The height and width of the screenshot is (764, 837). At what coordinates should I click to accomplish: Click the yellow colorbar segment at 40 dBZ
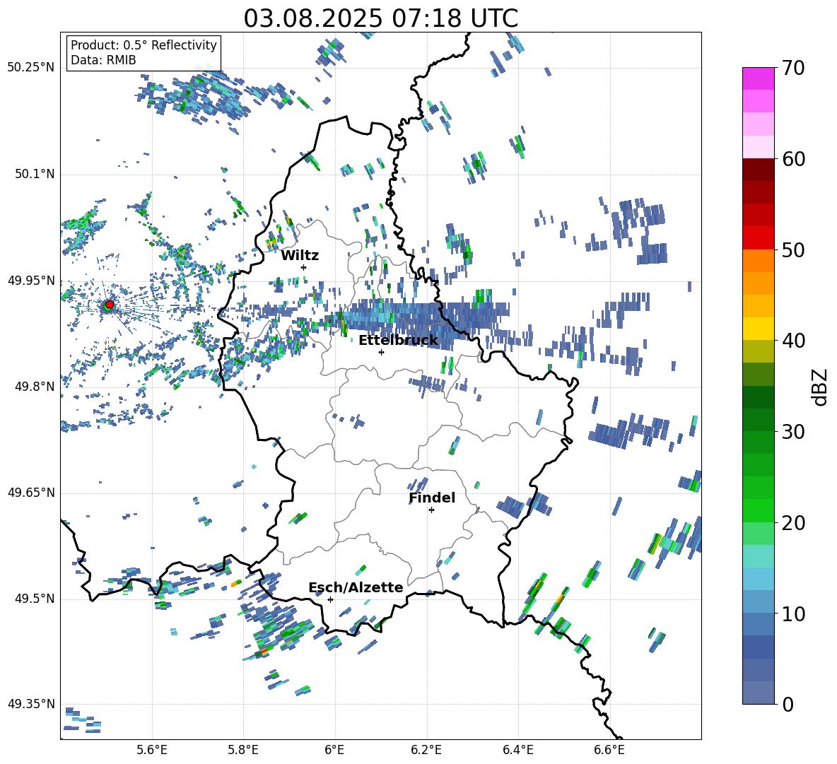(758, 329)
